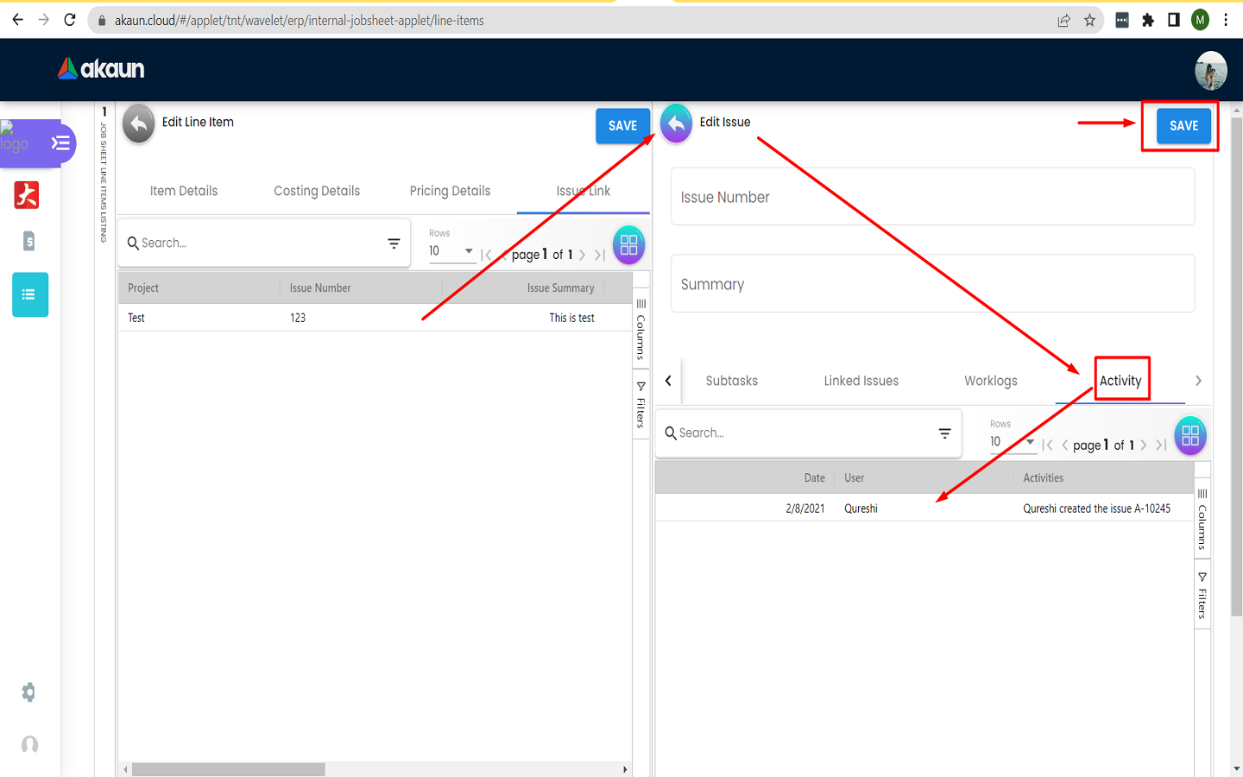The image size is (1243, 777).
Task: Click the user profile avatar
Action: [x=1211, y=70]
